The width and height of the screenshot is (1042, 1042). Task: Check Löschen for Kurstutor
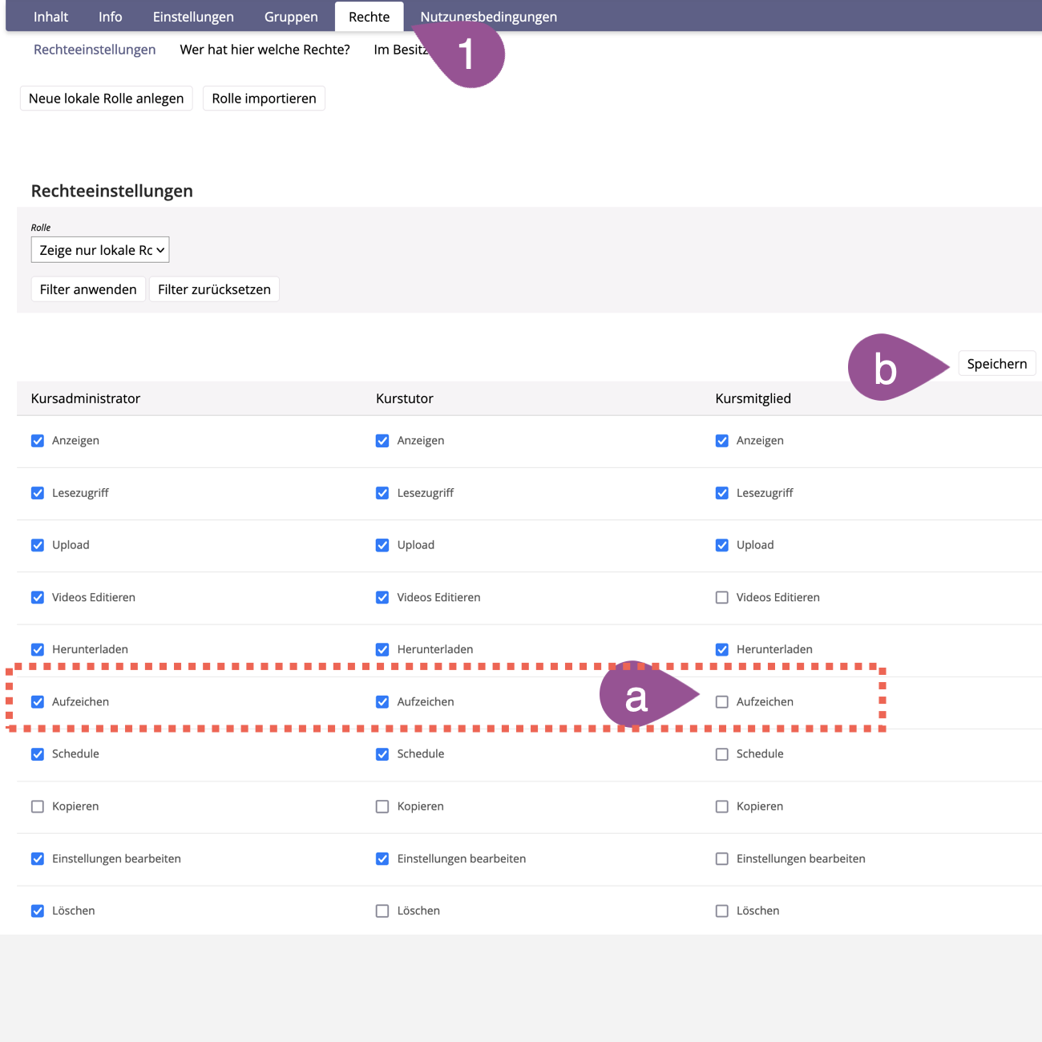tap(382, 911)
